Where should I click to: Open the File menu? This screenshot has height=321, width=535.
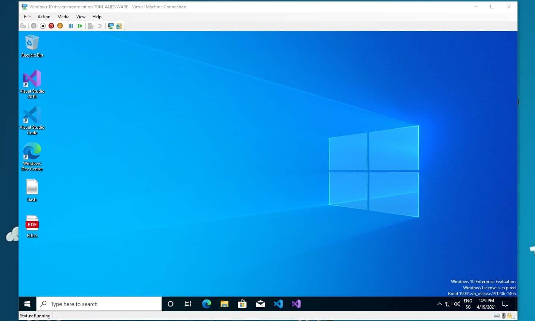(27, 17)
